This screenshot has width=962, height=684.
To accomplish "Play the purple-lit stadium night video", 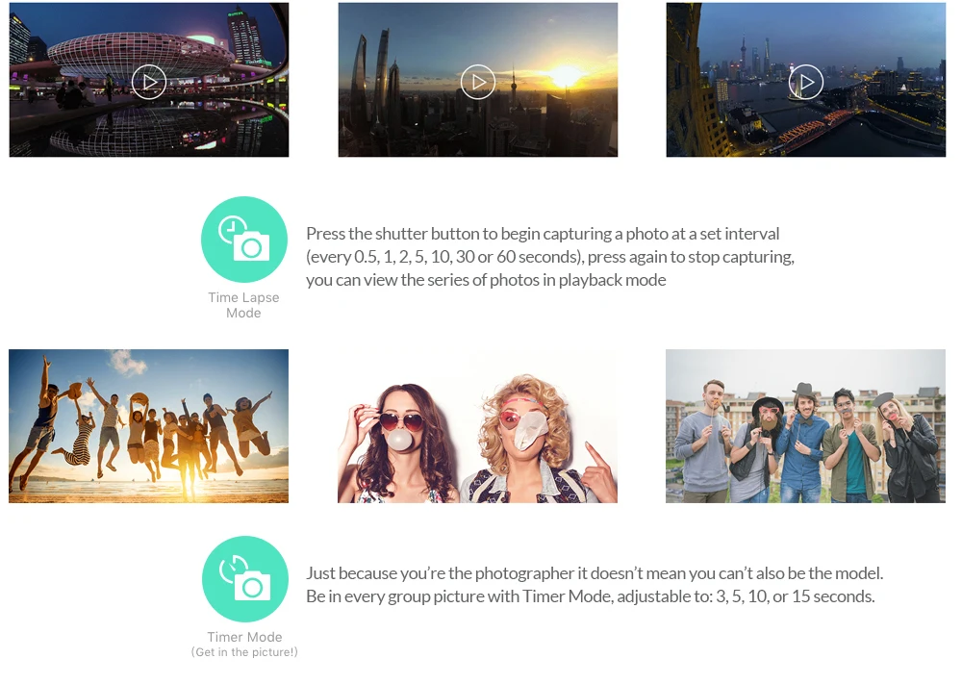I will coord(149,82).
